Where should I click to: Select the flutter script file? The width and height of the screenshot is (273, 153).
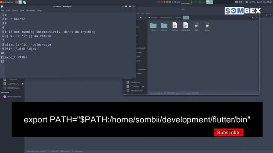[x=207, y=26]
